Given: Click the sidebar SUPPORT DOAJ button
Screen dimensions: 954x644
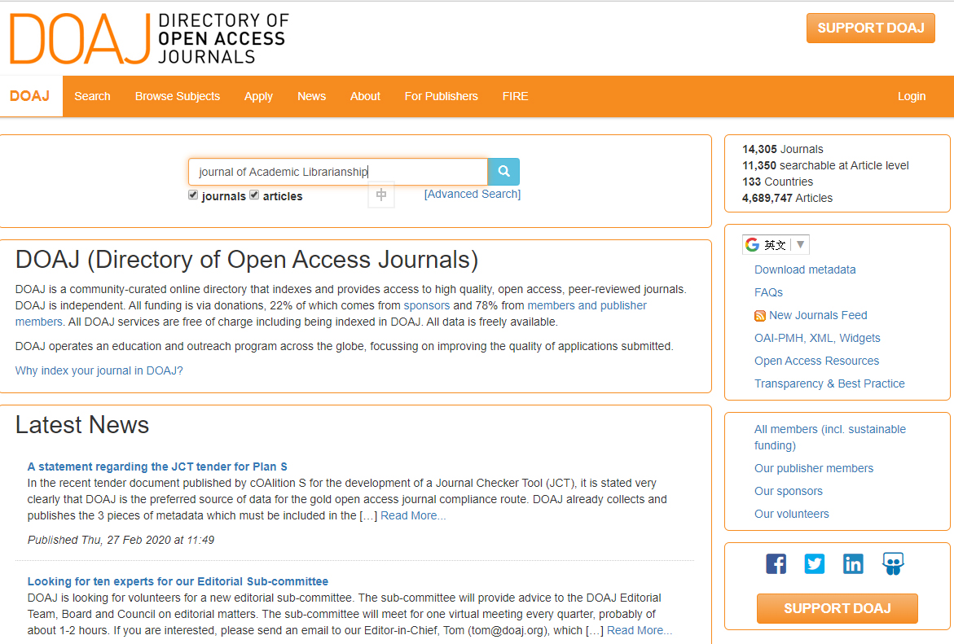Looking at the screenshot, I should click(837, 608).
